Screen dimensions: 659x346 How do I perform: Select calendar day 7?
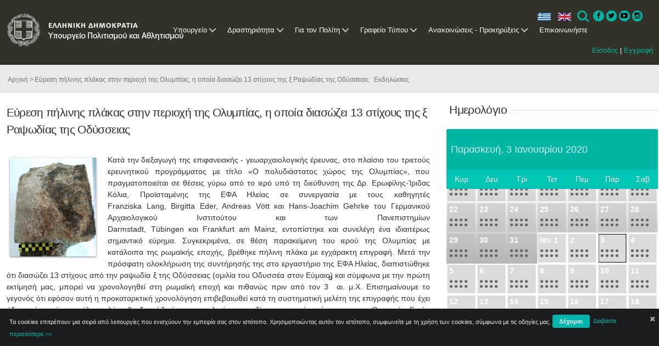click(521, 279)
